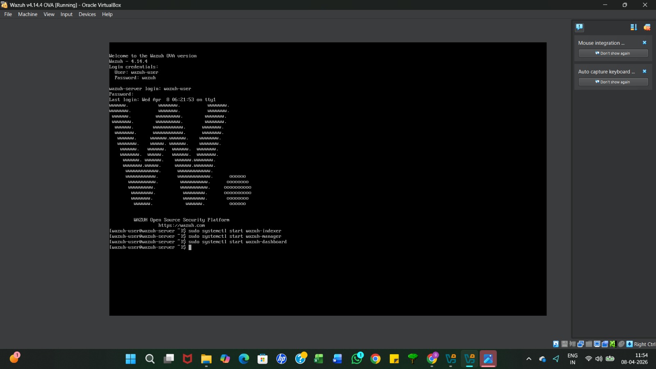Open File Explorer from the taskbar
The image size is (656, 369).
[x=206, y=359]
